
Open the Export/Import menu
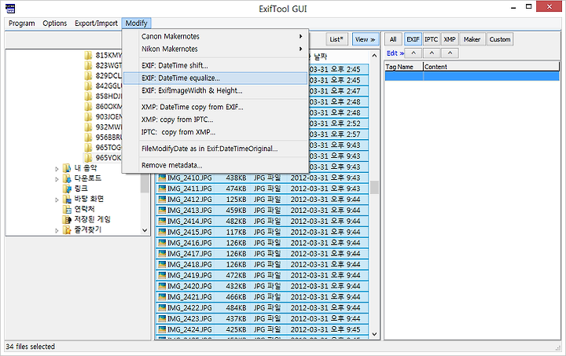click(x=96, y=24)
